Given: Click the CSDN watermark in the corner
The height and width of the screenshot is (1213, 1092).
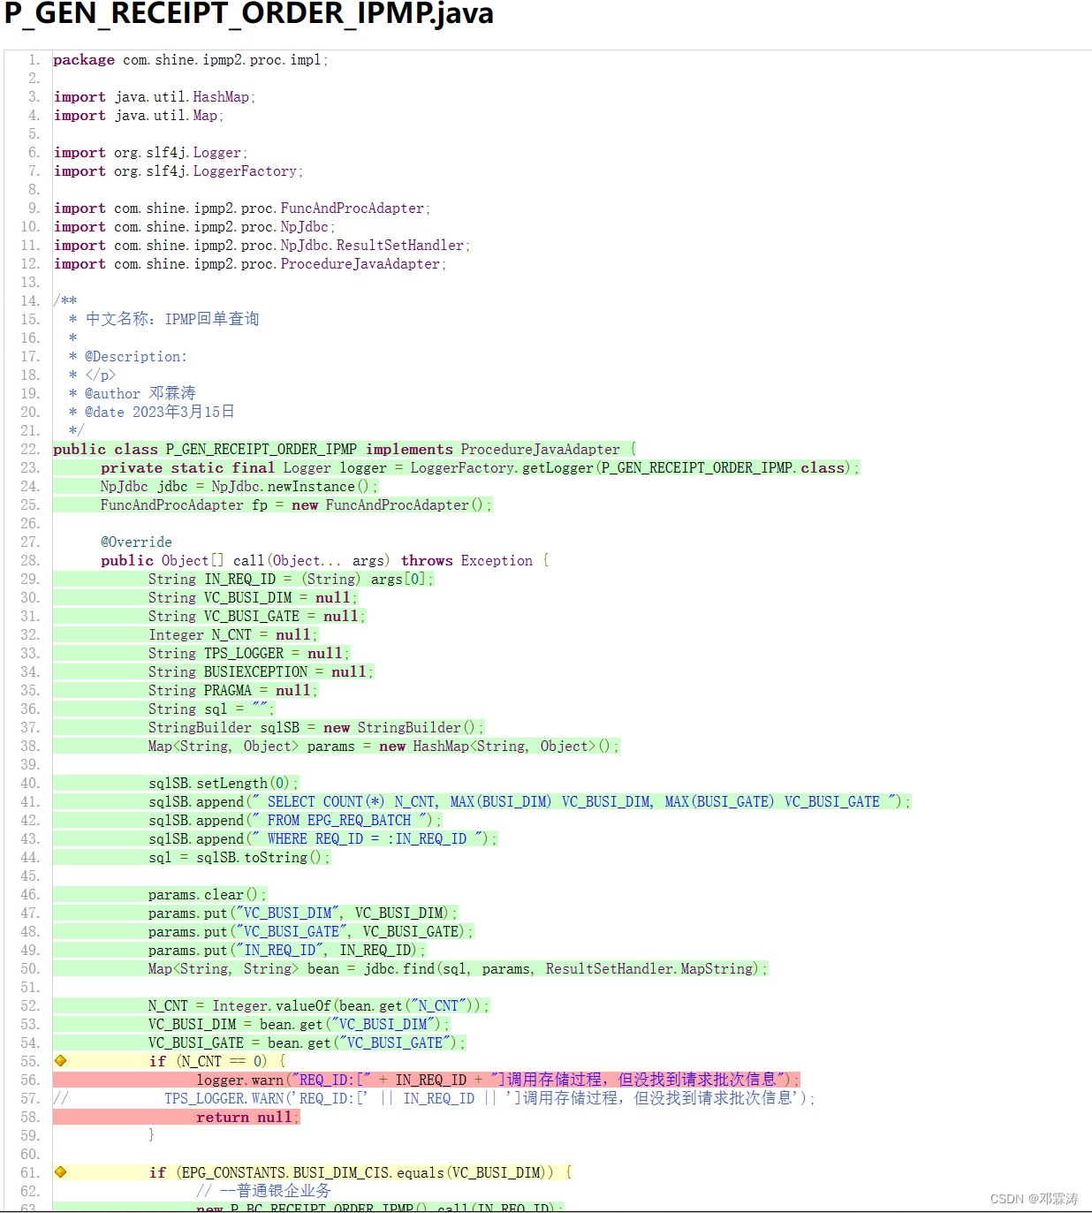Looking at the screenshot, I should (x=1034, y=1198).
